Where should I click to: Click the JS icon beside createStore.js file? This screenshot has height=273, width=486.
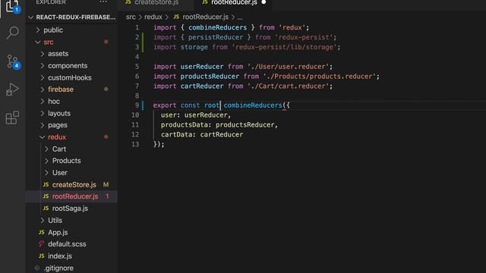tap(46, 184)
